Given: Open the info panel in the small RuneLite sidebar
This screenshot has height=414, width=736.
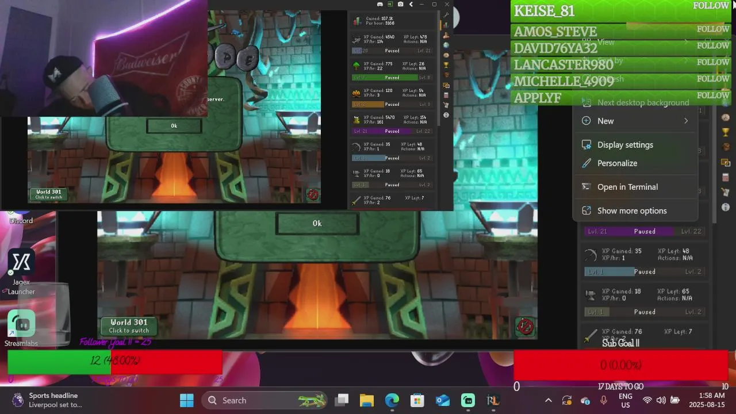Looking at the screenshot, I should [446, 115].
